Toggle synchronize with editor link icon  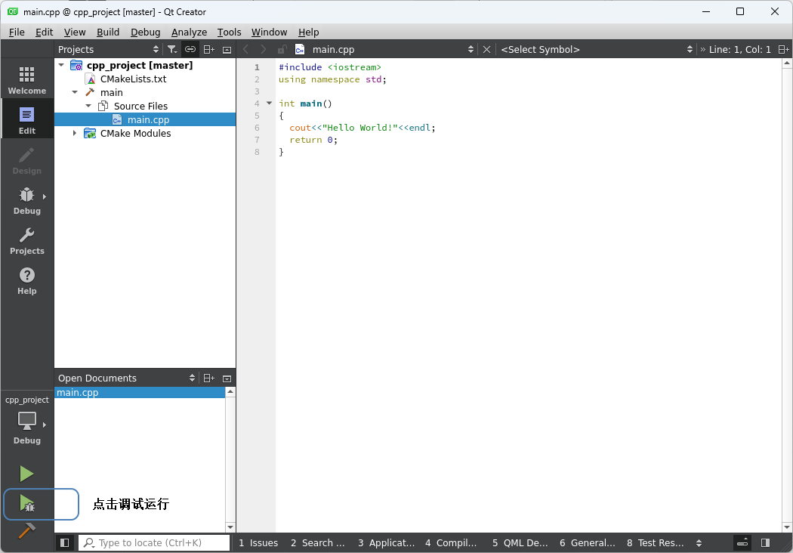pos(190,49)
